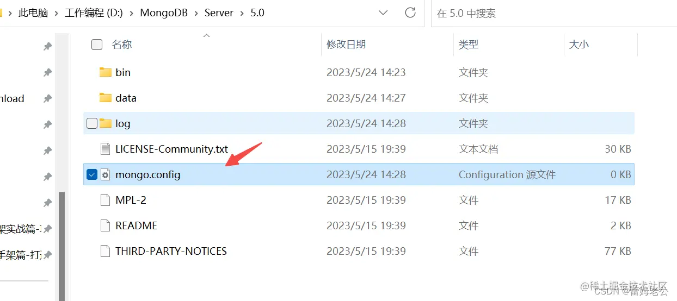Select LICENSE-Community.txt file name
Screen dimensions: 677x301
pyautogui.click(x=172, y=149)
